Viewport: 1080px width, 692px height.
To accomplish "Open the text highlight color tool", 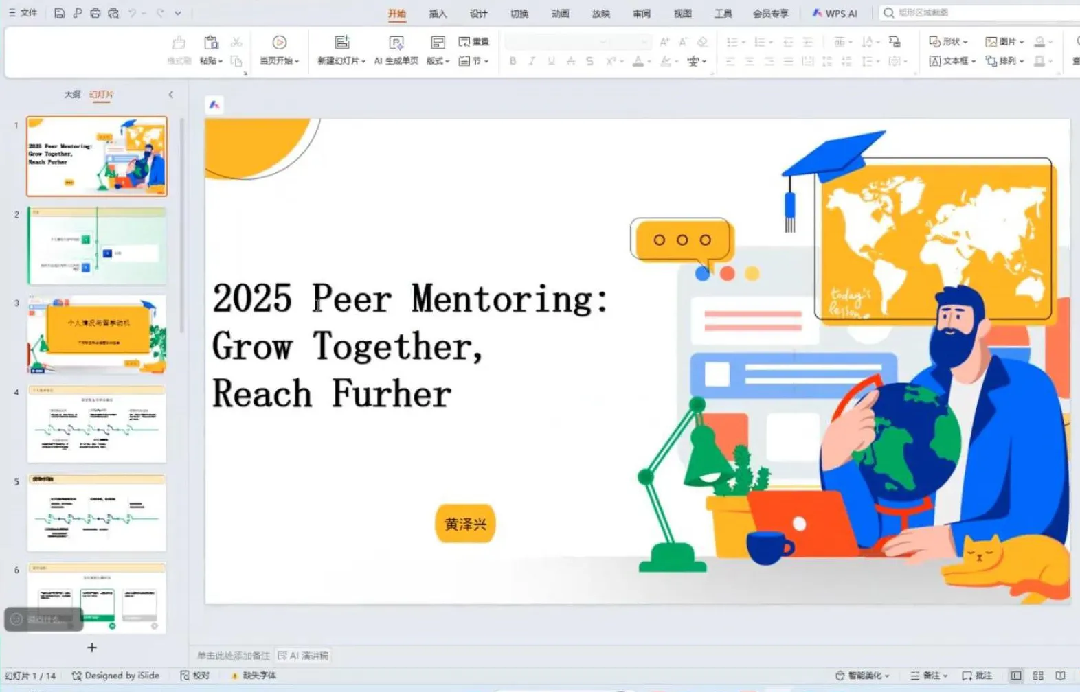I will pos(666,61).
